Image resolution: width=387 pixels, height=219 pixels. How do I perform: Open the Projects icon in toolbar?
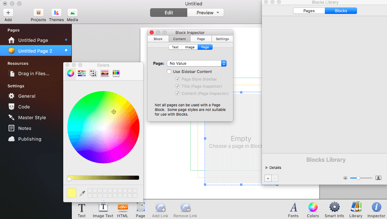click(38, 13)
